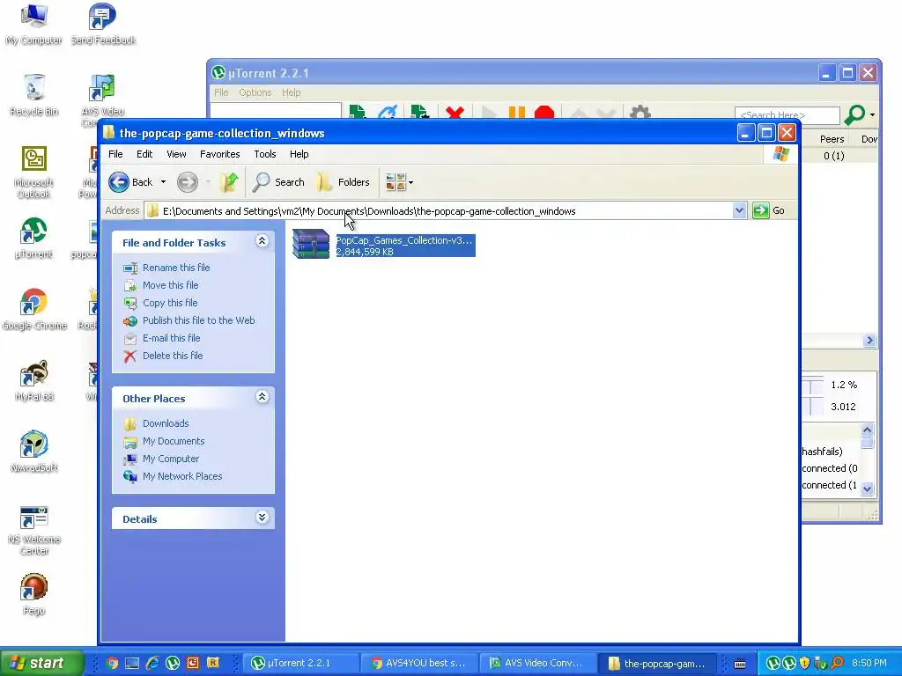Click uTorrent Create New Torrent icon
902x676 pixels.
(x=420, y=112)
